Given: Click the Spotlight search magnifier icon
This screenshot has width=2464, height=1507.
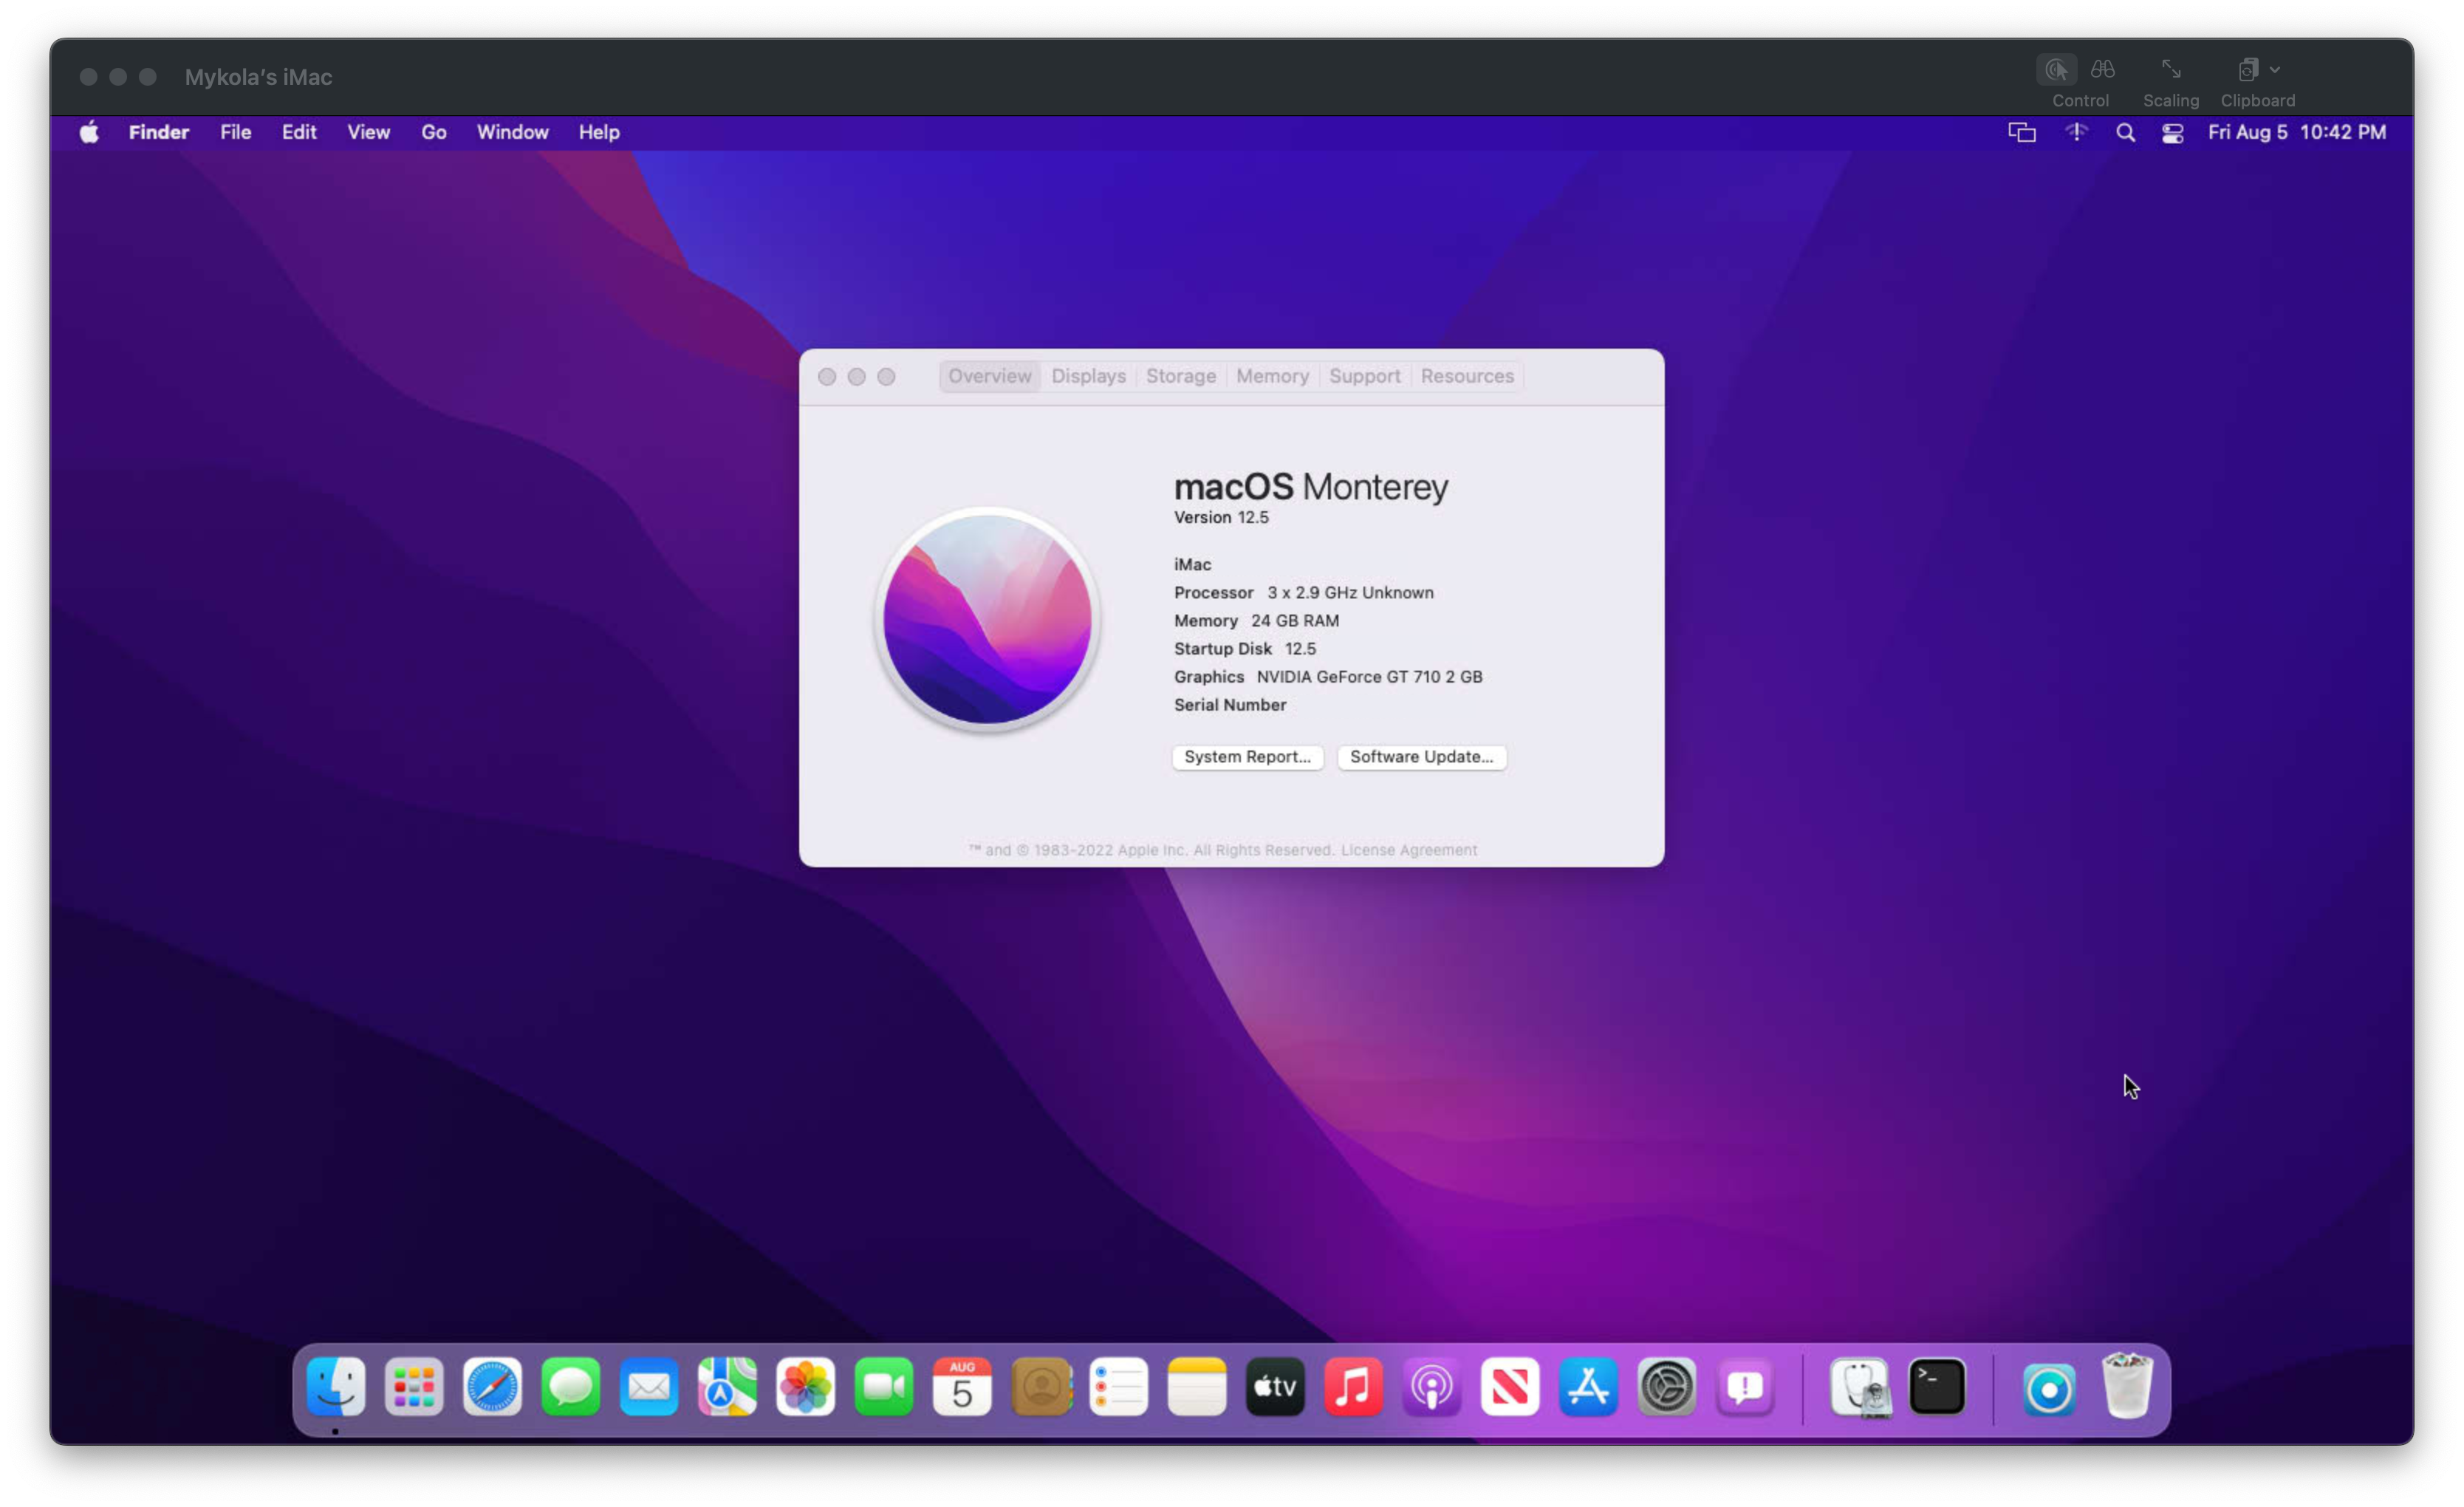Looking at the screenshot, I should click(2125, 133).
